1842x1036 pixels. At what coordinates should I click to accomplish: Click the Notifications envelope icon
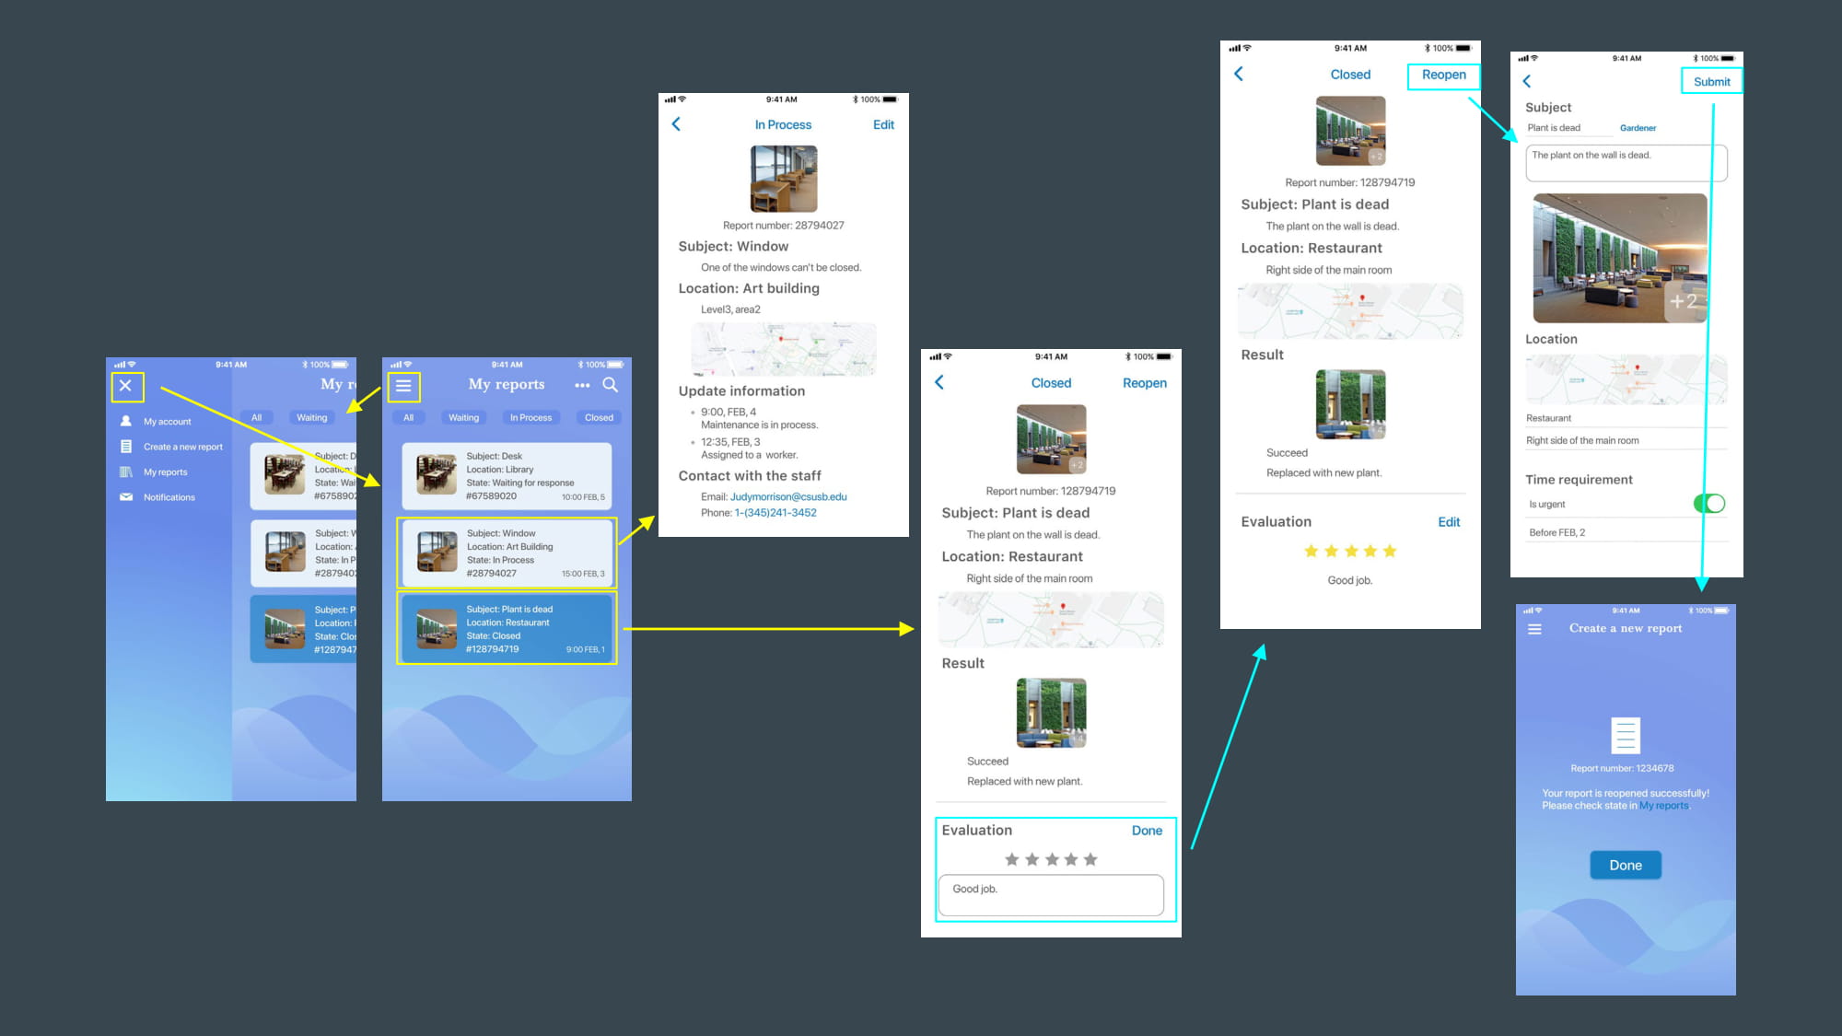[x=126, y=497]
